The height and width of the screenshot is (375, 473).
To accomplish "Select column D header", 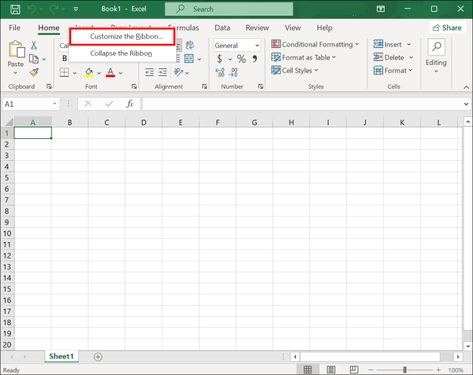I will coord(143,122).
